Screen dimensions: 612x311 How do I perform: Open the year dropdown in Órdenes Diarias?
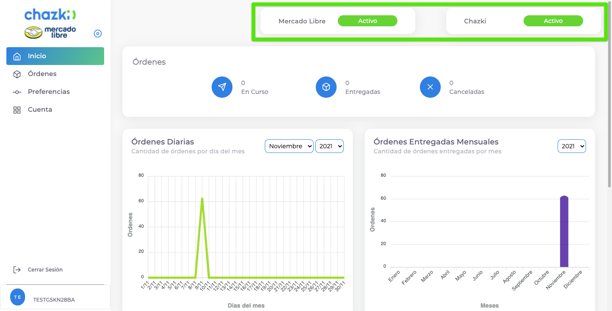(x=329, y=146)
